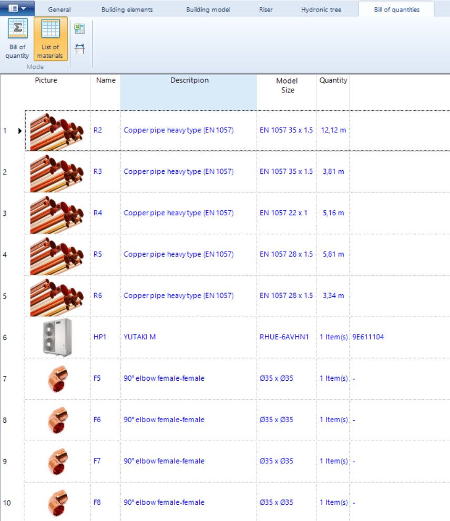Open the Buliding elements tab
This screenshot has height=521, width=450.
(x=126, y=9)
